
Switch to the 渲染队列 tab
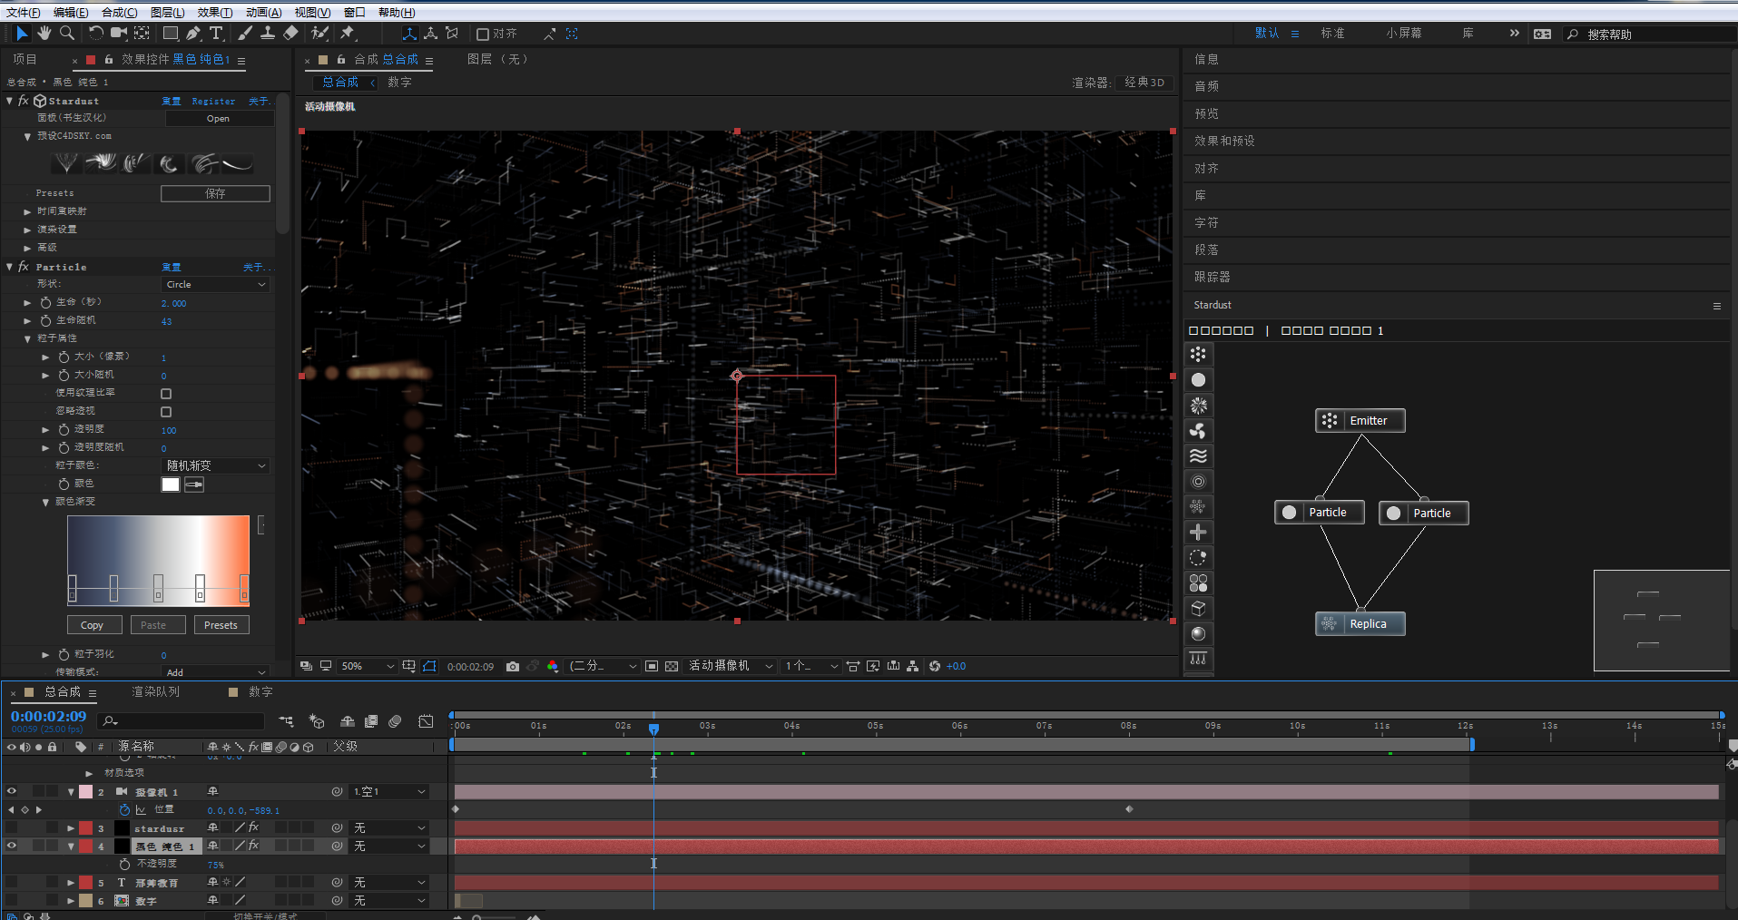click(155, 692)
